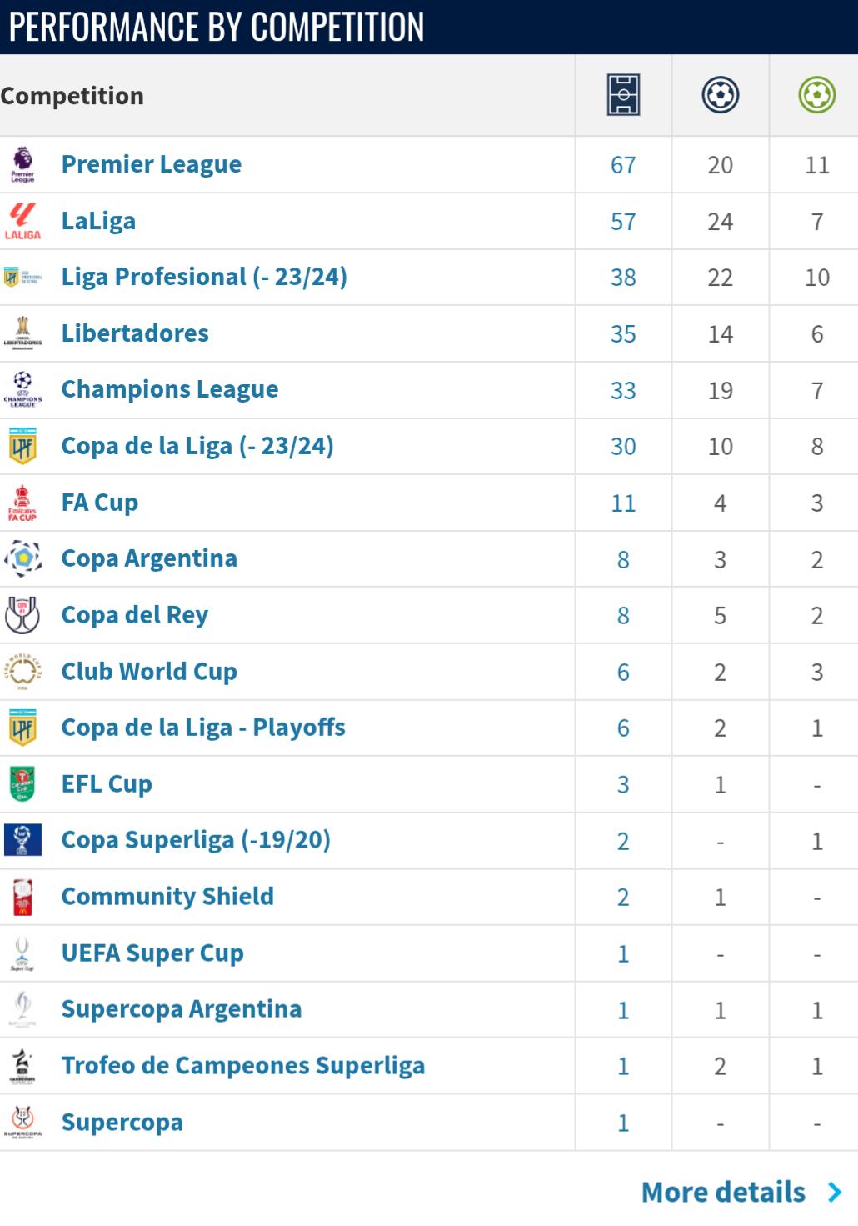The width and height of the screenshot is (858, 1226).
Task: Open Club World Cup link
Action: [149, 672]
